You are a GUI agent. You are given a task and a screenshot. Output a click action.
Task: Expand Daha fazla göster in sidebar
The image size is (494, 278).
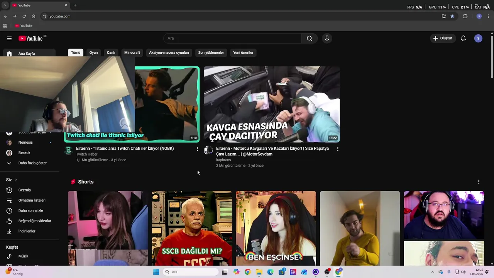click(x=29, y=163)
